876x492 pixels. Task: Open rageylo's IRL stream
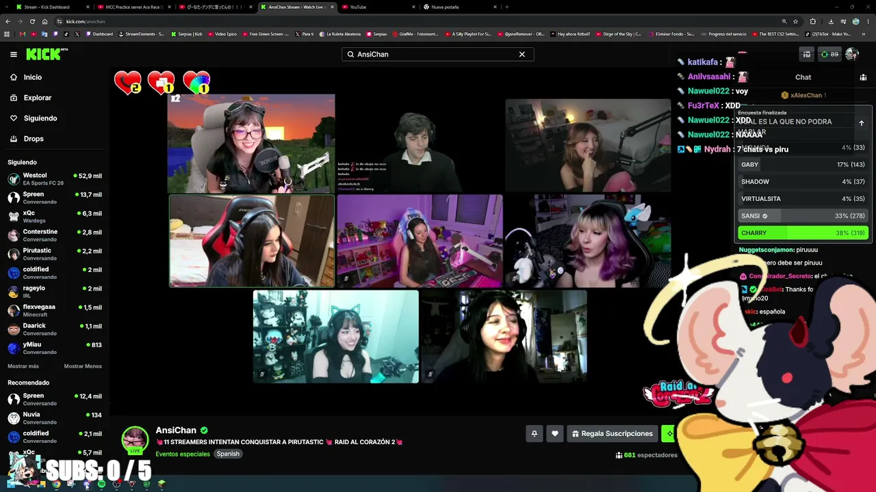55,291
